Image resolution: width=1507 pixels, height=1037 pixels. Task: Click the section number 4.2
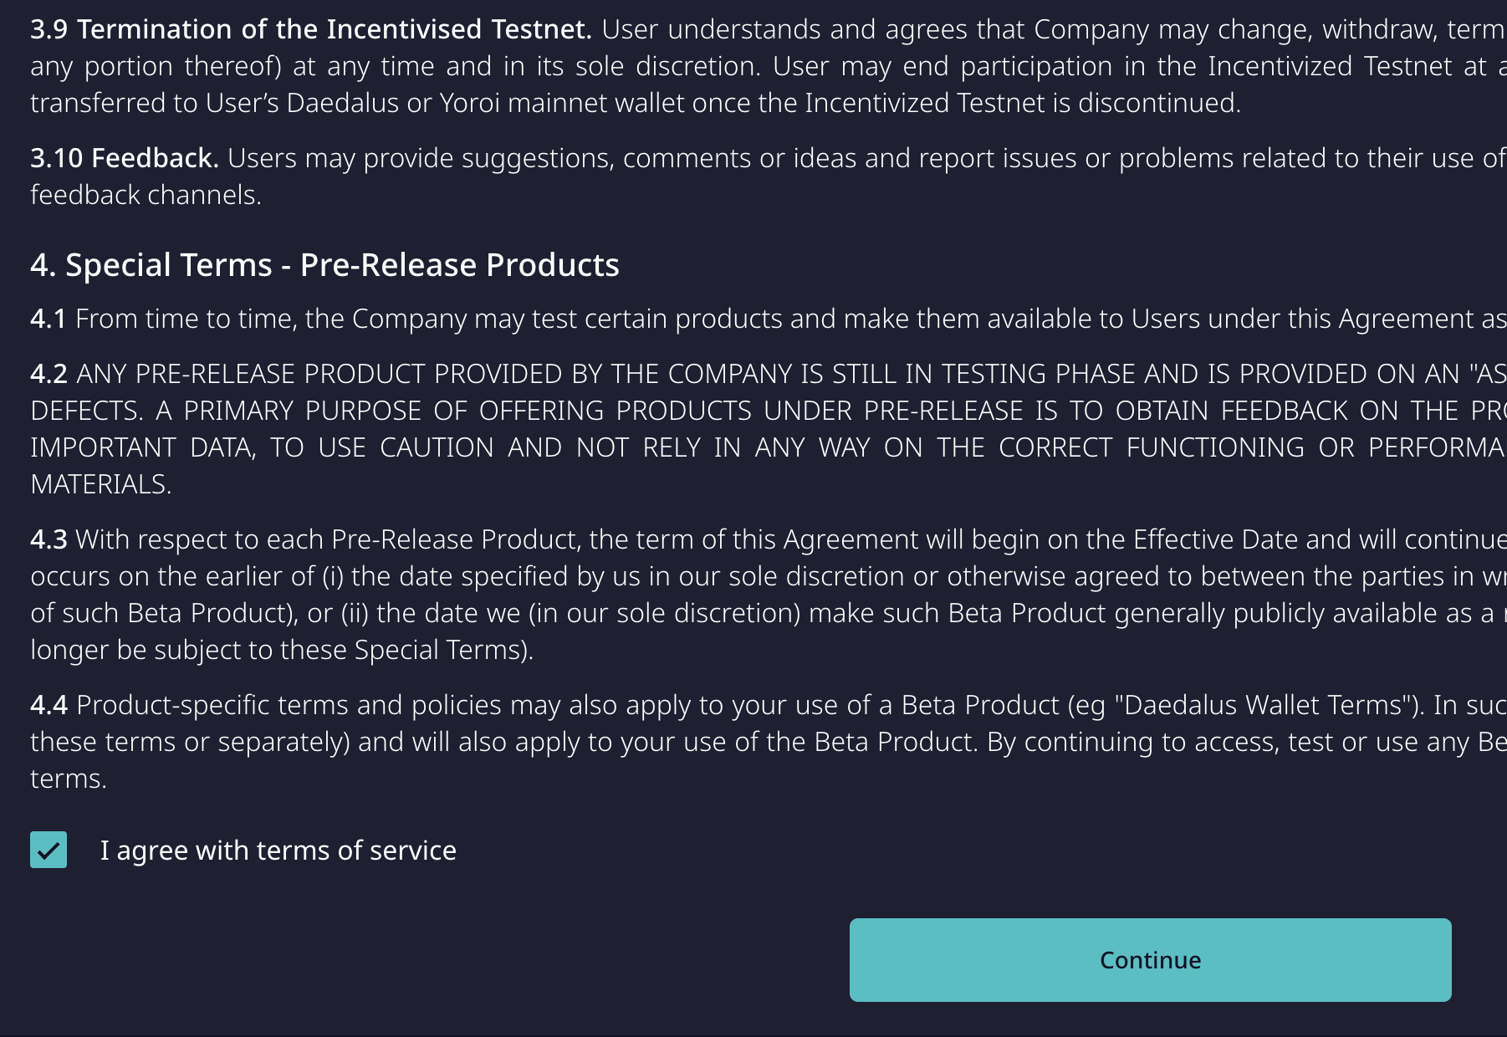(49, 374)
